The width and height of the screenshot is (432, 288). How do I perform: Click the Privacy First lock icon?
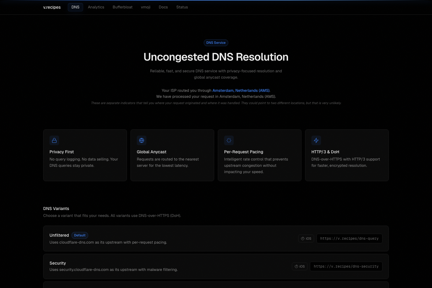(54, 140)
